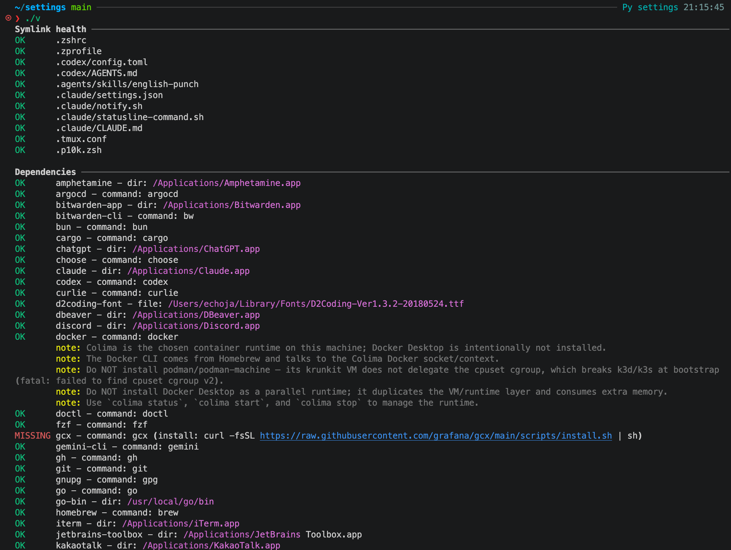Screen dimensions: 731x550
Task: Click the OK status beside amphetamine
Action: 20,183
